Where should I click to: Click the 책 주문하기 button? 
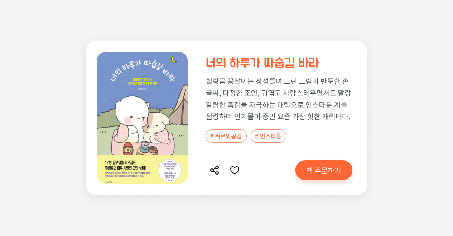323,170
